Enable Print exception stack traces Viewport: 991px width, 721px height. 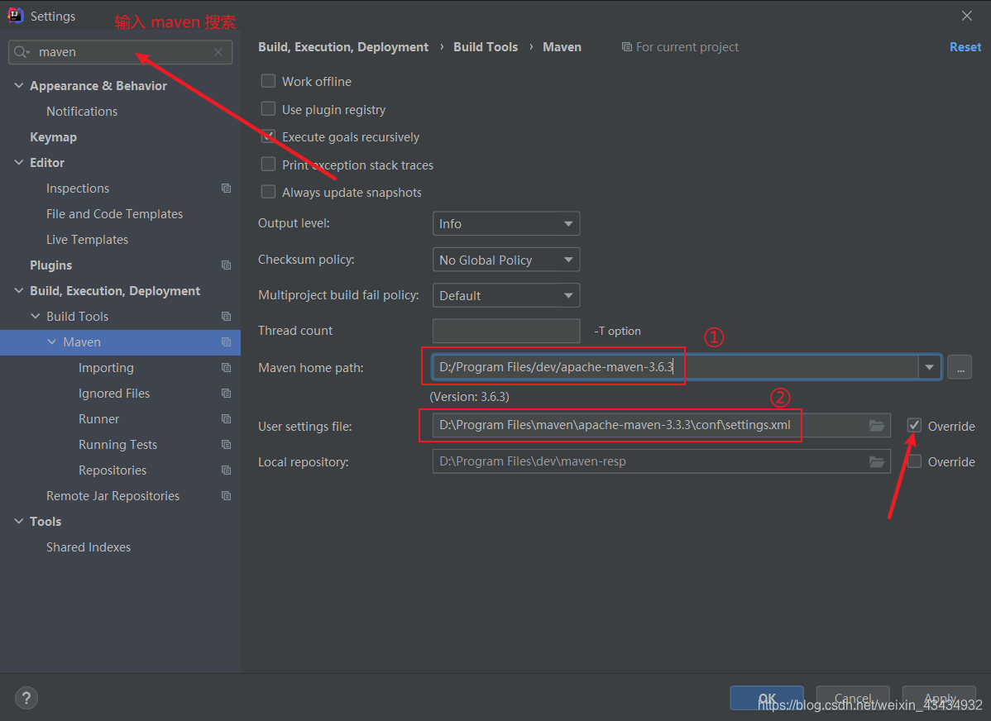pyautogui.click(x=269, y=165)
